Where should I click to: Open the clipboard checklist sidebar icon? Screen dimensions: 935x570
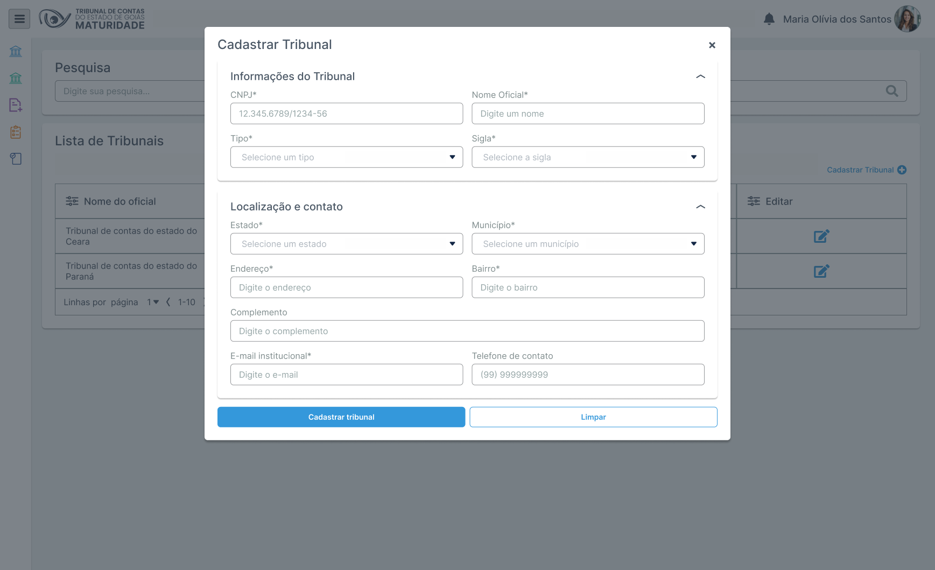[x=16, y=132]
